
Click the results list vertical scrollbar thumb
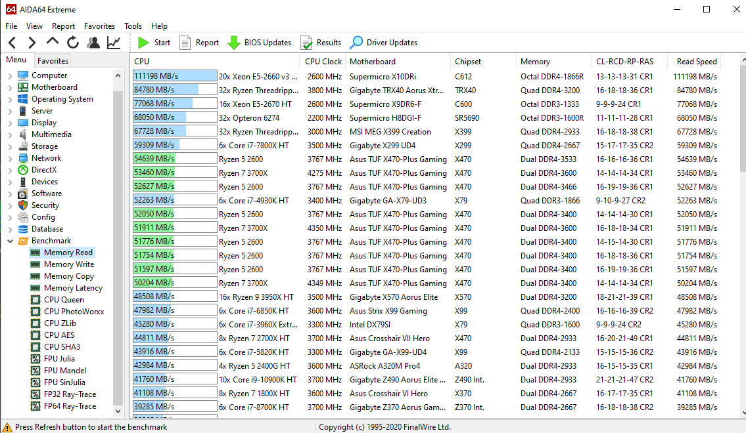(743, 119)
